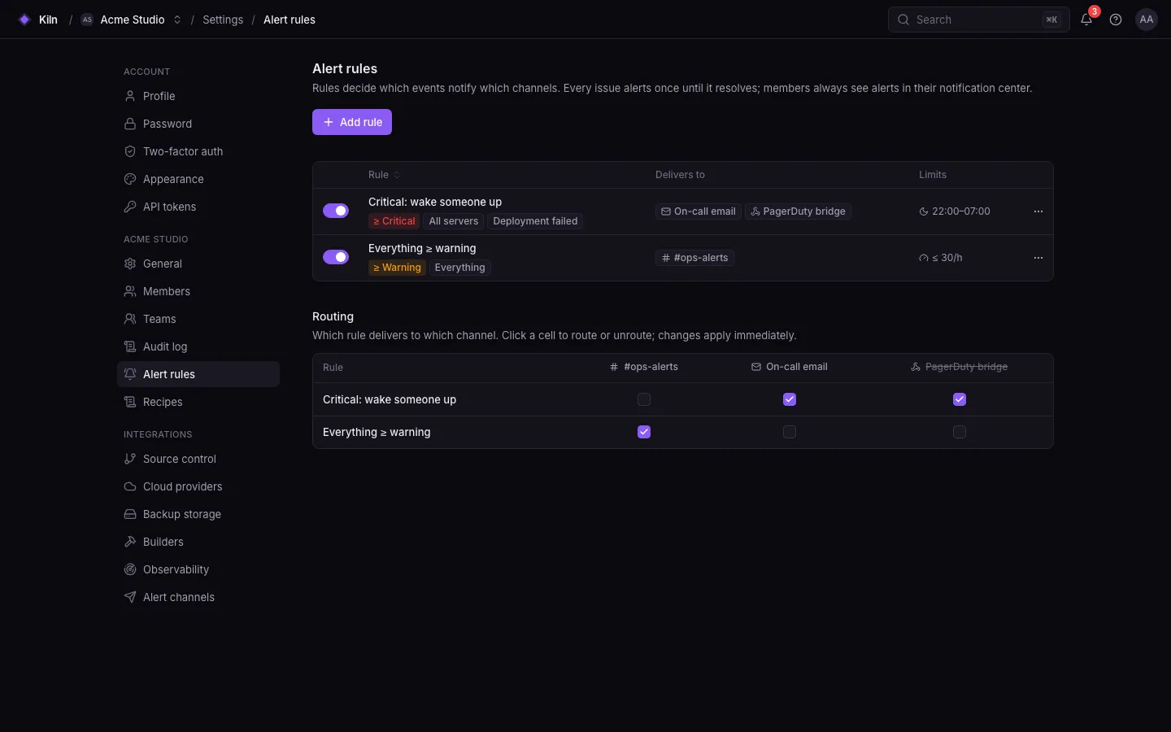Click the Add rule button
This screenshot has height=732, width=1171.
click(x=352, y=122)
